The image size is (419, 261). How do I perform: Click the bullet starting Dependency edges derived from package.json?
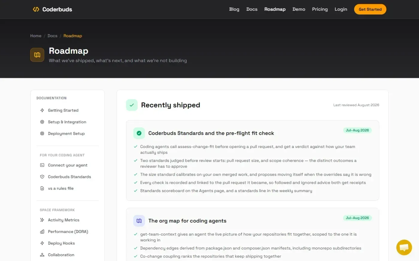coord(251,248)
